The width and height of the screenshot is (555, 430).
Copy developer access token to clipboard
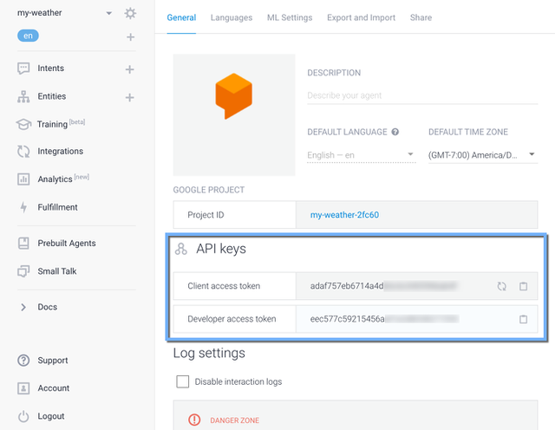tap(523, 319)
